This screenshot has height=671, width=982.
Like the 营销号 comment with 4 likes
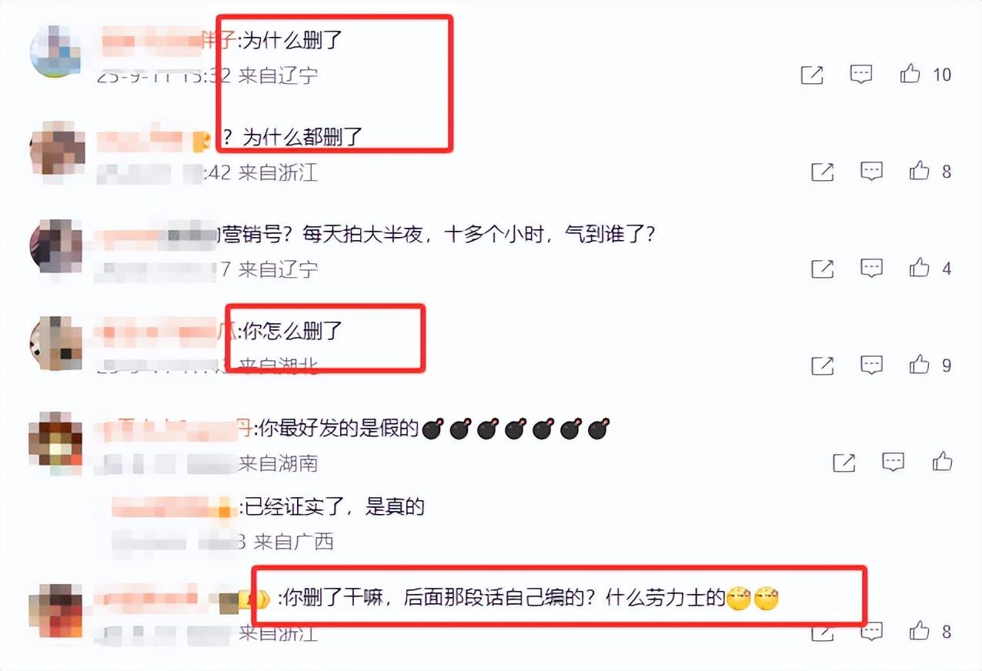point(920,268)
